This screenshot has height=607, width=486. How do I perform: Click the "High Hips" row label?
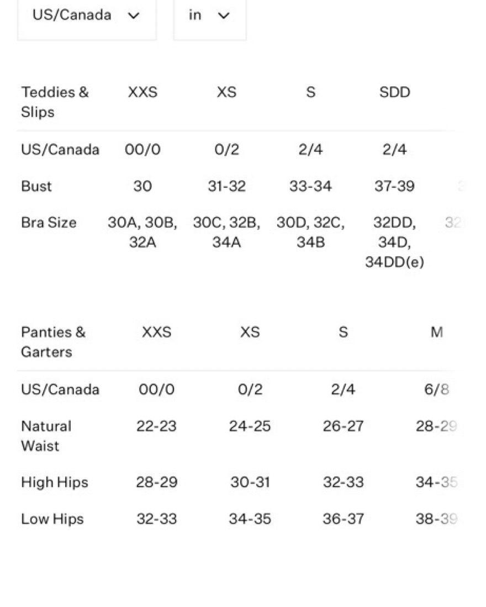tap(54, 482)
